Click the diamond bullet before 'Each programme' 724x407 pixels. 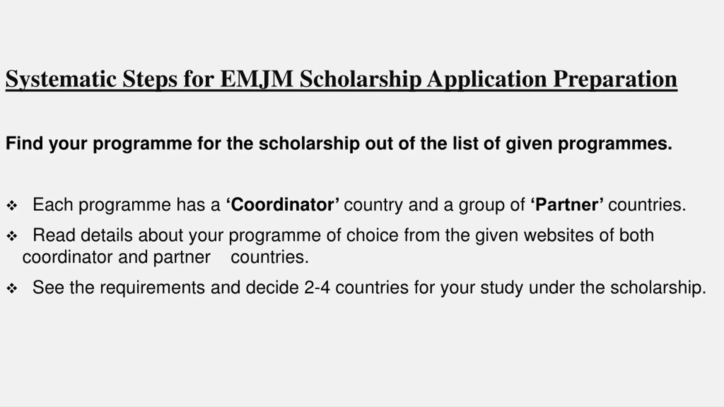point(12,206)
